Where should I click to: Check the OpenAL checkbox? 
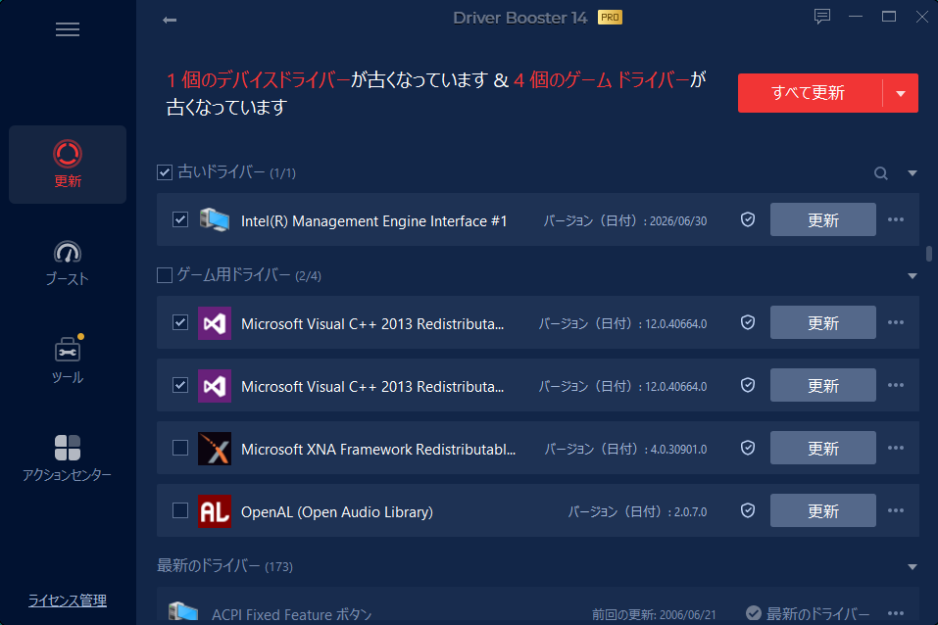point(180,510)
